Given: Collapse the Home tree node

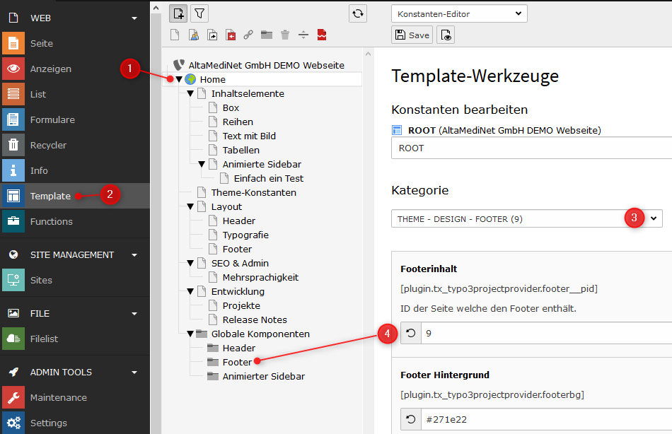Looking at the screenshot, I should point(179,79).
